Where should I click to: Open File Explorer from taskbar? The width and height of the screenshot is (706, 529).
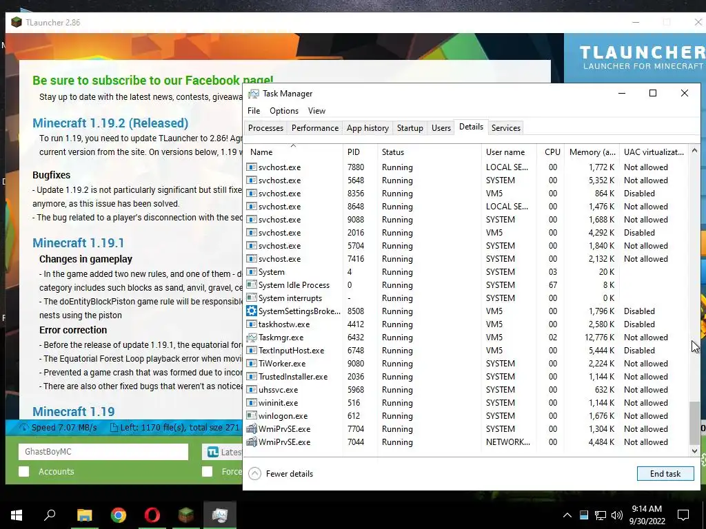coord(84,515)
